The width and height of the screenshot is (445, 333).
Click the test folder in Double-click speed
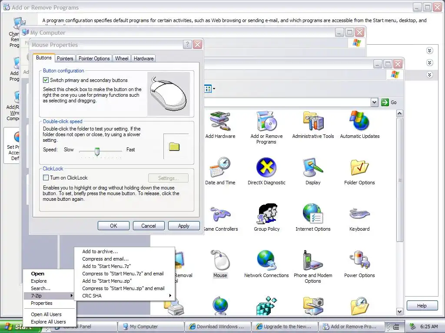coord(174,147)
